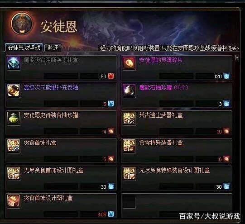The height and width of the screenshot is (224, 245).
Task: Click the empty item slot at bottom right
Action: (x=129, y=202)
